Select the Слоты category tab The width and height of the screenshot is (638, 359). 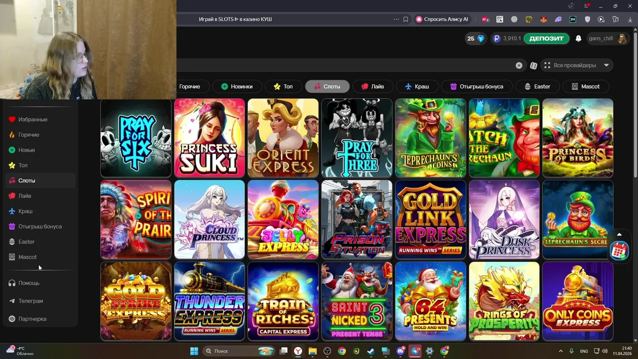(327, 86)
